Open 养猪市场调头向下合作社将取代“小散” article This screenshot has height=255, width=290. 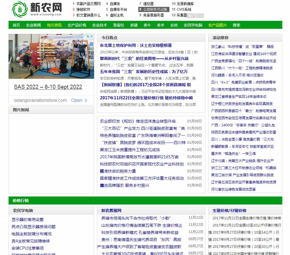(136, 218)
